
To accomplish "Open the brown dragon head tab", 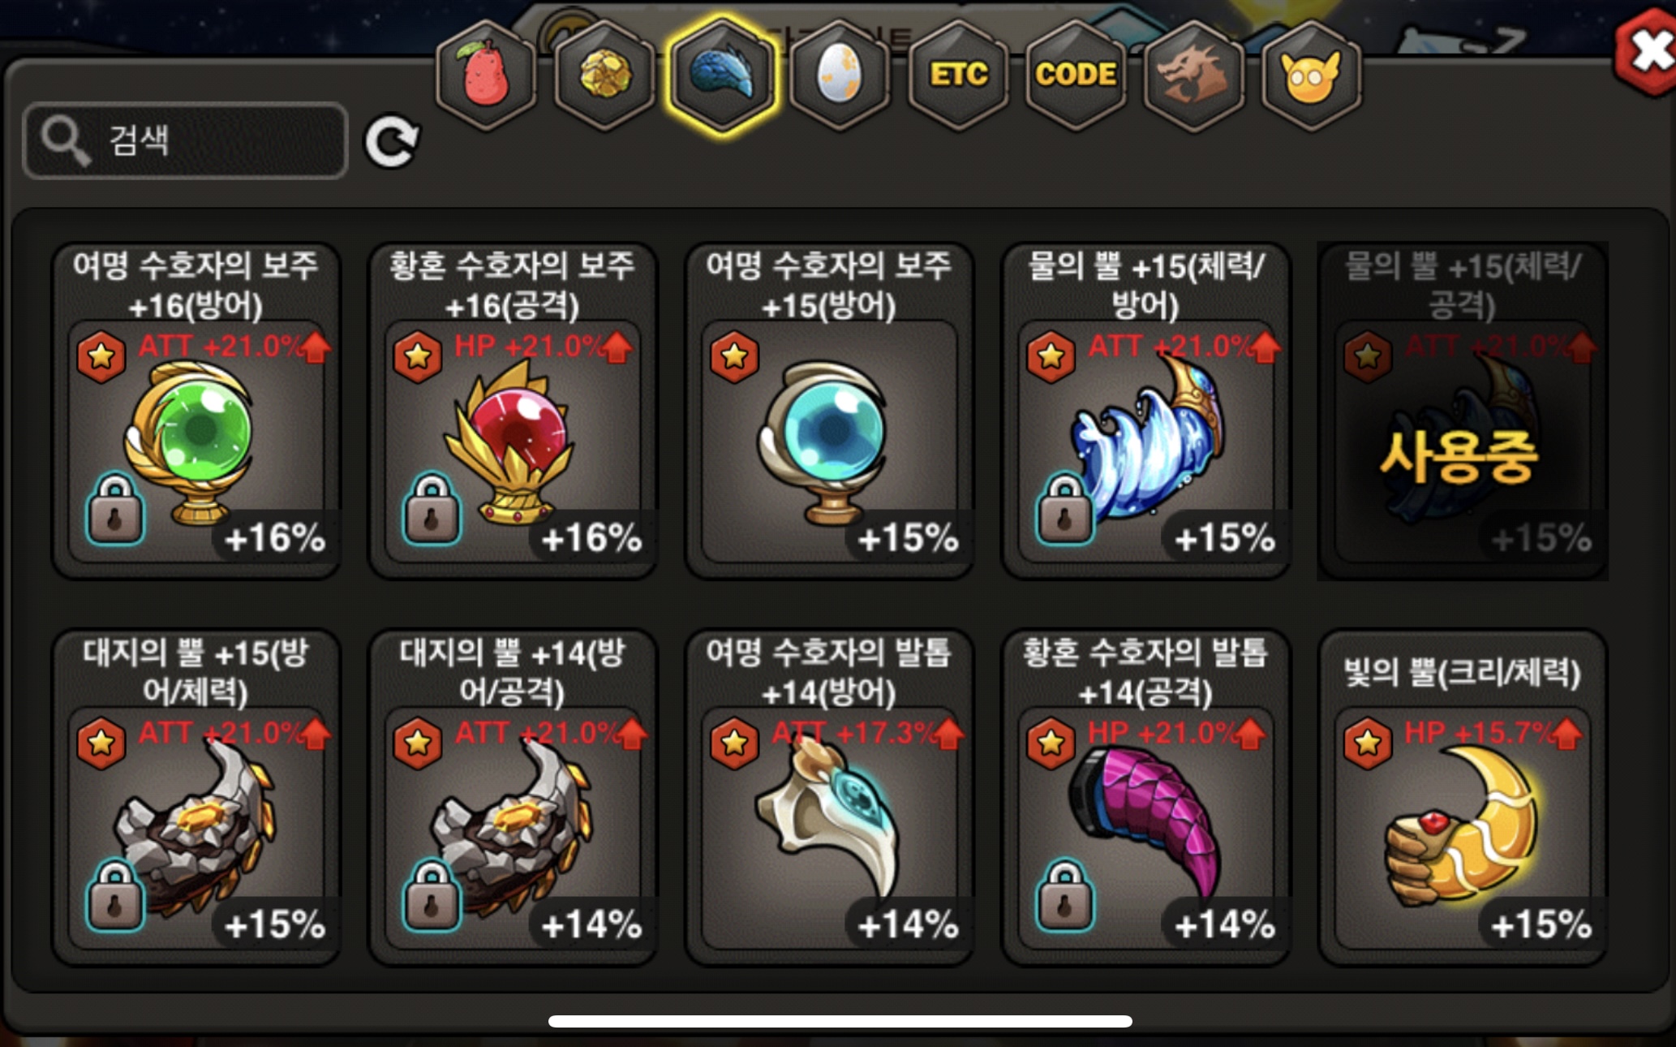I will [x=1193, y=75].
